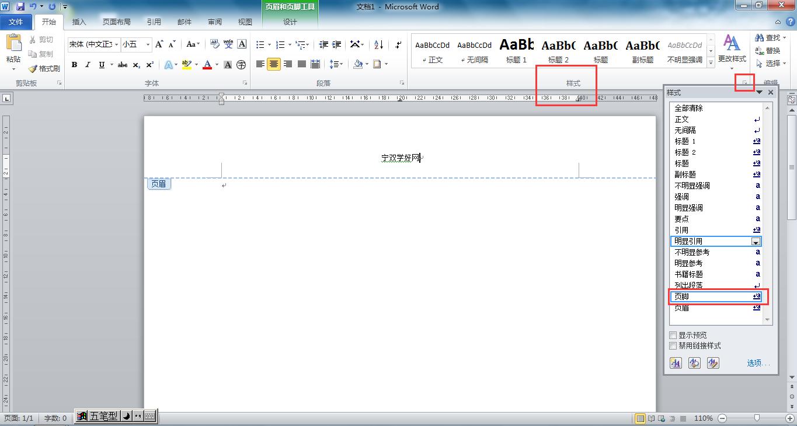Click the Save icon in quick access toolbar

click(20, 6)
